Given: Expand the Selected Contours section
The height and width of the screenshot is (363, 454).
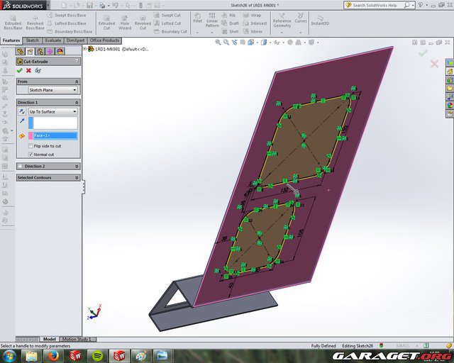Looking at the screenshot, I should pyautogui.click(x=76, y=177).
